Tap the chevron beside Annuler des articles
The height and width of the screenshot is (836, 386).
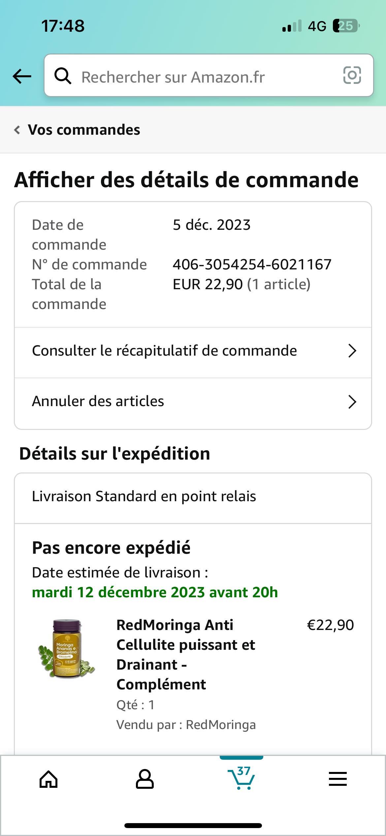point(352,402)
